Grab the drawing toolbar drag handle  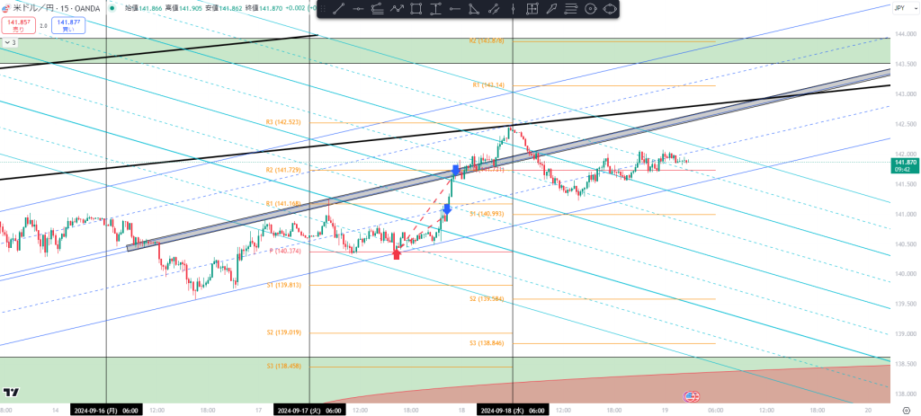tap(323, 9)
